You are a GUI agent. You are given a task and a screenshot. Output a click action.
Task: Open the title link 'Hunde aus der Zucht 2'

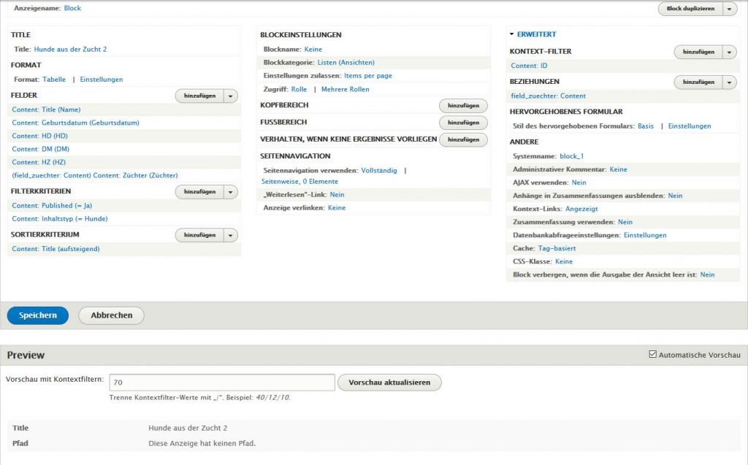tap(70, 50)
